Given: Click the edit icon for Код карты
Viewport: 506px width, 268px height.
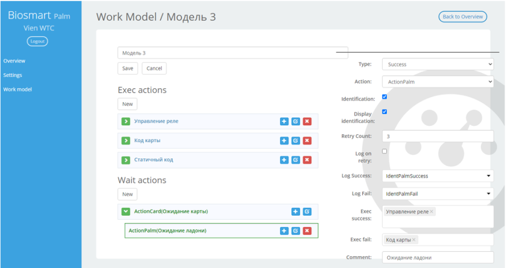Looking at the screenshot, I should point(296,140).
